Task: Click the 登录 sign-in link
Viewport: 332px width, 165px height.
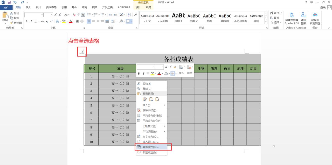Action: click(x=323, y=8)
